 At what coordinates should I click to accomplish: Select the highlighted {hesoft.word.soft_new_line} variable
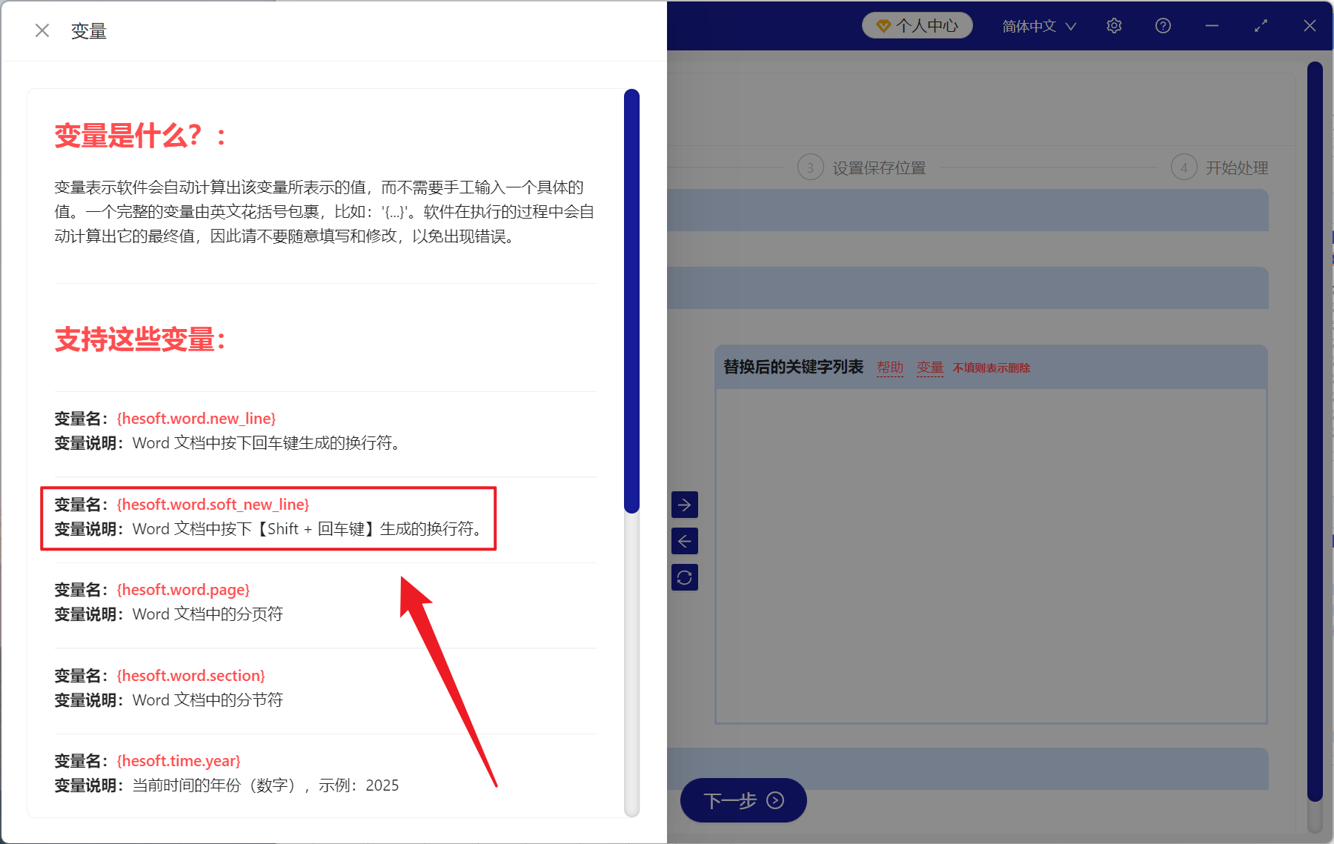[x=213, y=504]
